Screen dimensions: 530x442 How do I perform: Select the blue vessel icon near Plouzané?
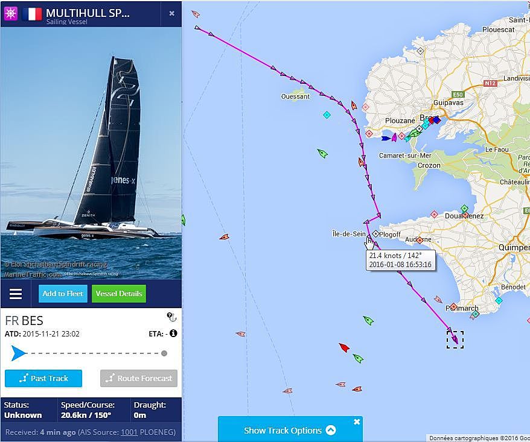386,138
